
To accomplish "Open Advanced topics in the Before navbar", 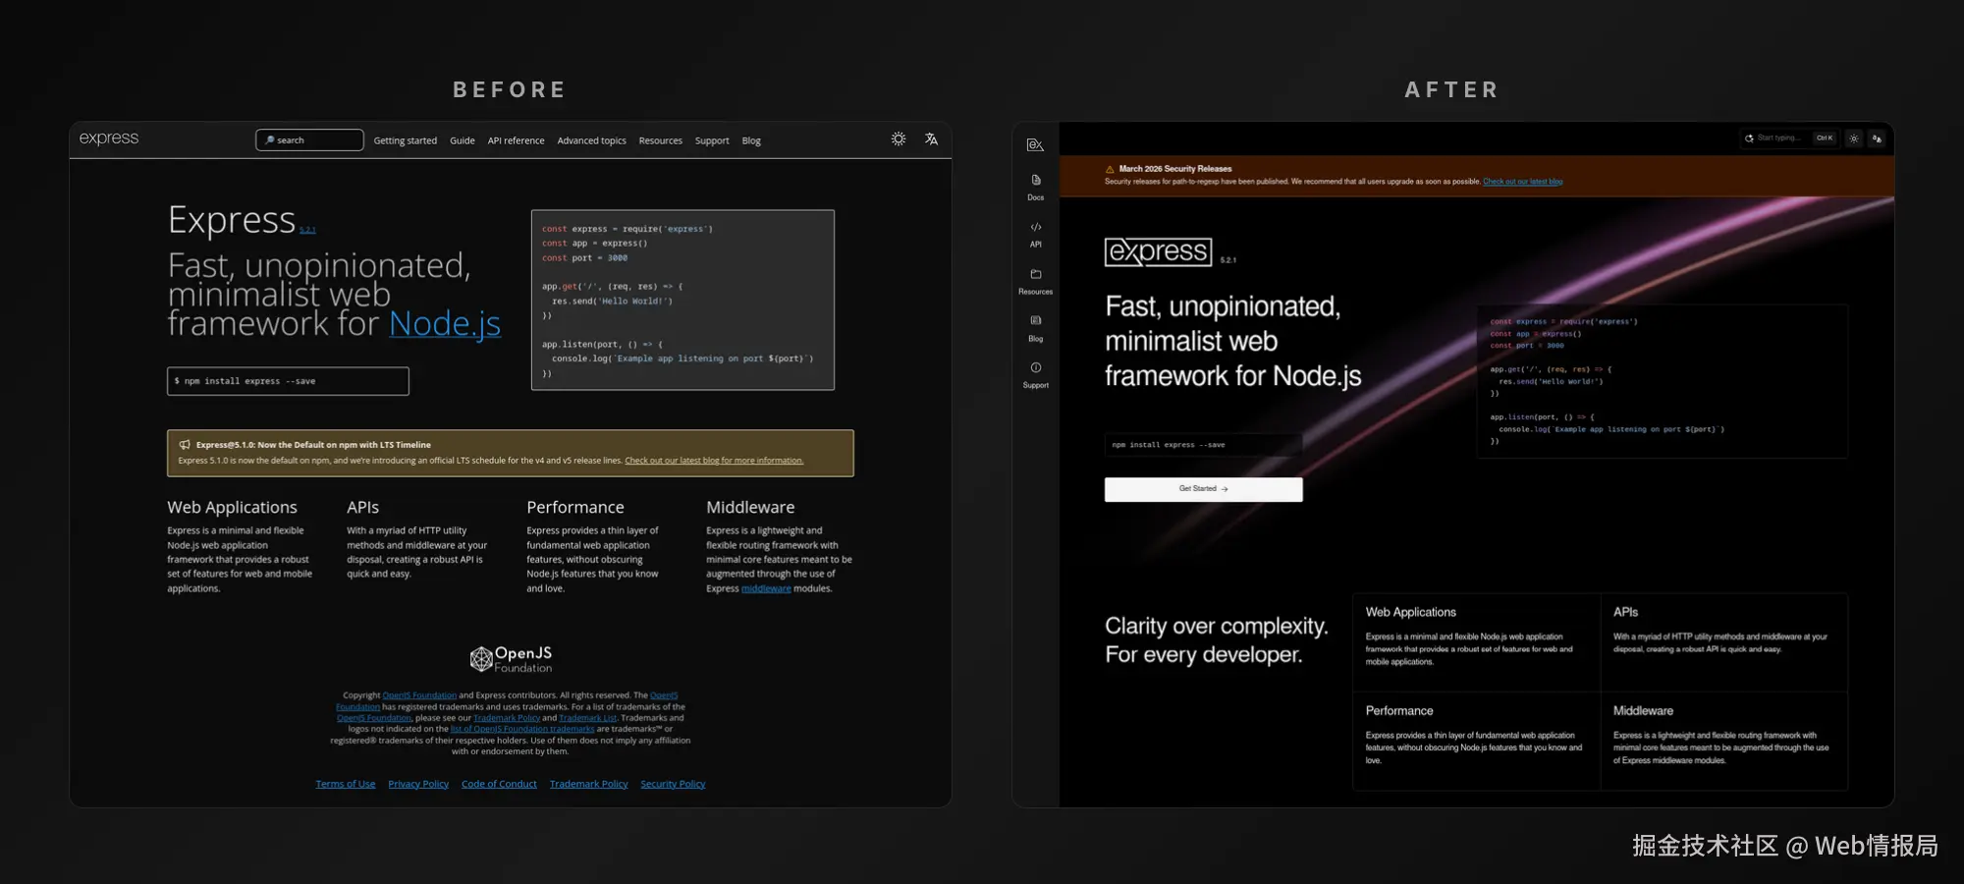I will pyautogui.click(x=591, y=140).
